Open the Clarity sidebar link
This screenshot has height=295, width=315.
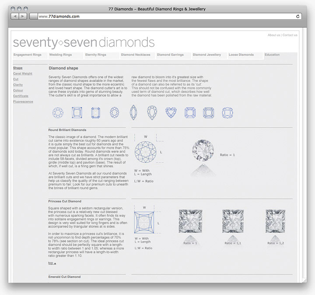[18, 85]
